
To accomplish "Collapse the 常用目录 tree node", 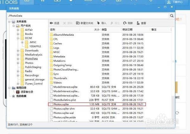I will coord(9,88).
